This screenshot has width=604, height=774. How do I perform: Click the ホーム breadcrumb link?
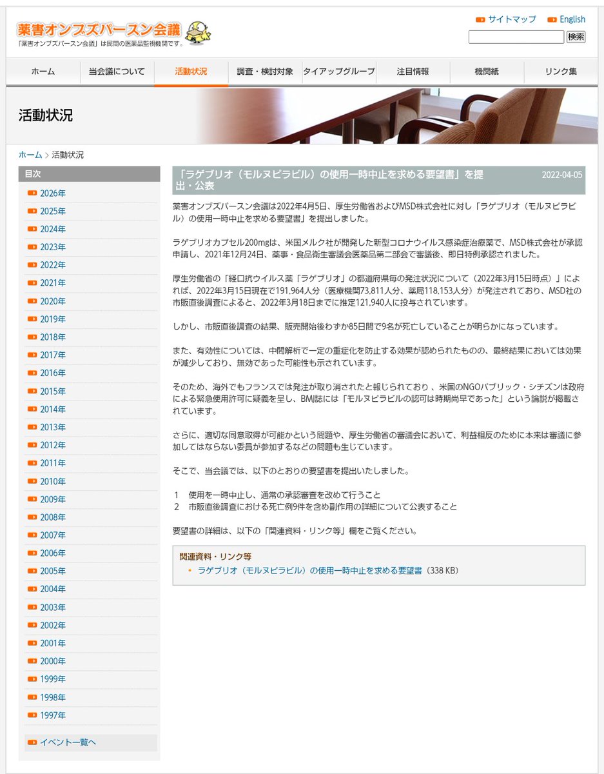pyautogui.click(x=30, y=155)
